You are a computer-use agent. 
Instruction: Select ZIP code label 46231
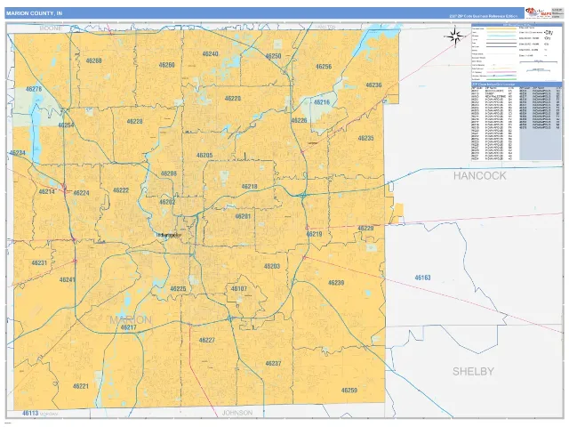point(39,263)
